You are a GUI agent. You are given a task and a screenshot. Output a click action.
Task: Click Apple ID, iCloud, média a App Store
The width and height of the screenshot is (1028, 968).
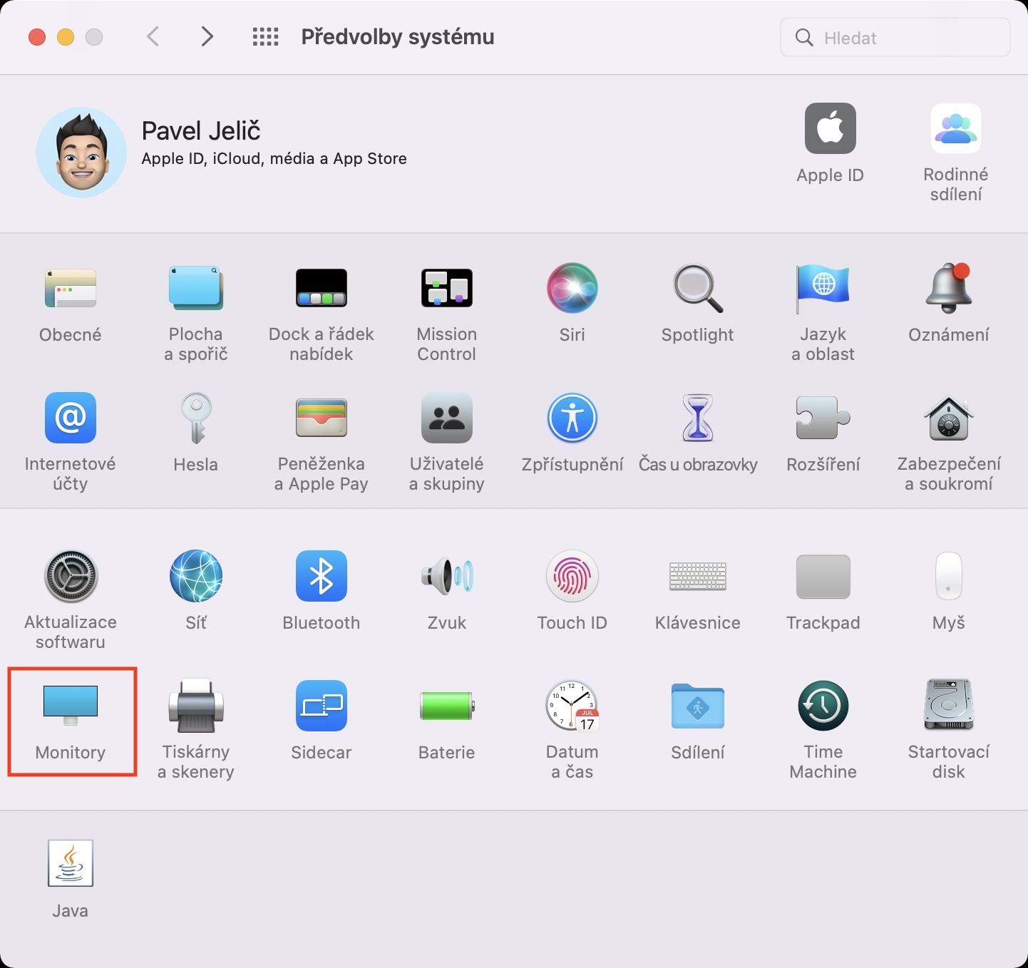pos(274,158)
